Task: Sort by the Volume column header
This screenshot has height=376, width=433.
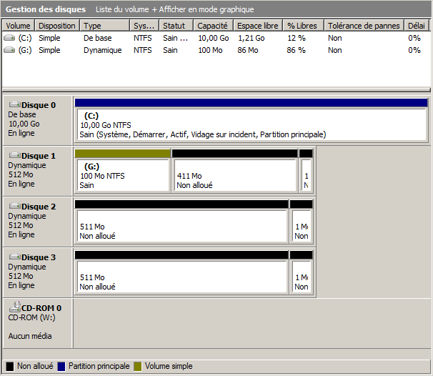Action: 19,26
